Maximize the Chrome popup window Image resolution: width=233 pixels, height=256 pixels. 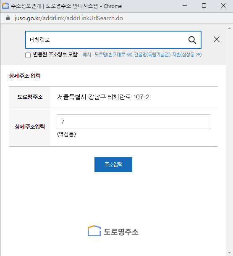(204, 6)
